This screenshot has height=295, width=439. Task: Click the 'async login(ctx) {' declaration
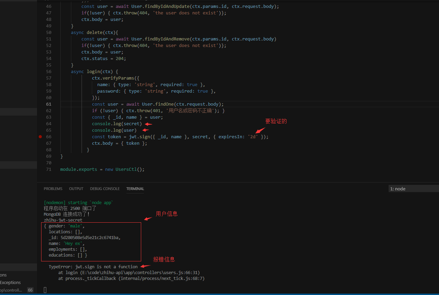point(95,71)
